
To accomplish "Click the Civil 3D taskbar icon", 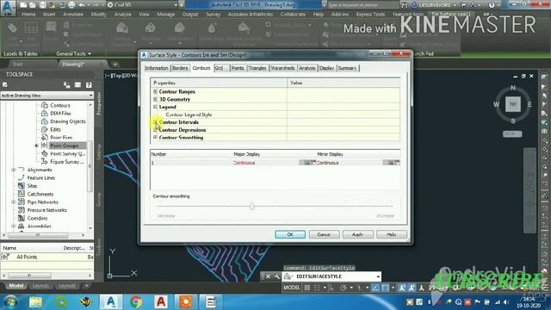I will coord(111,302).
